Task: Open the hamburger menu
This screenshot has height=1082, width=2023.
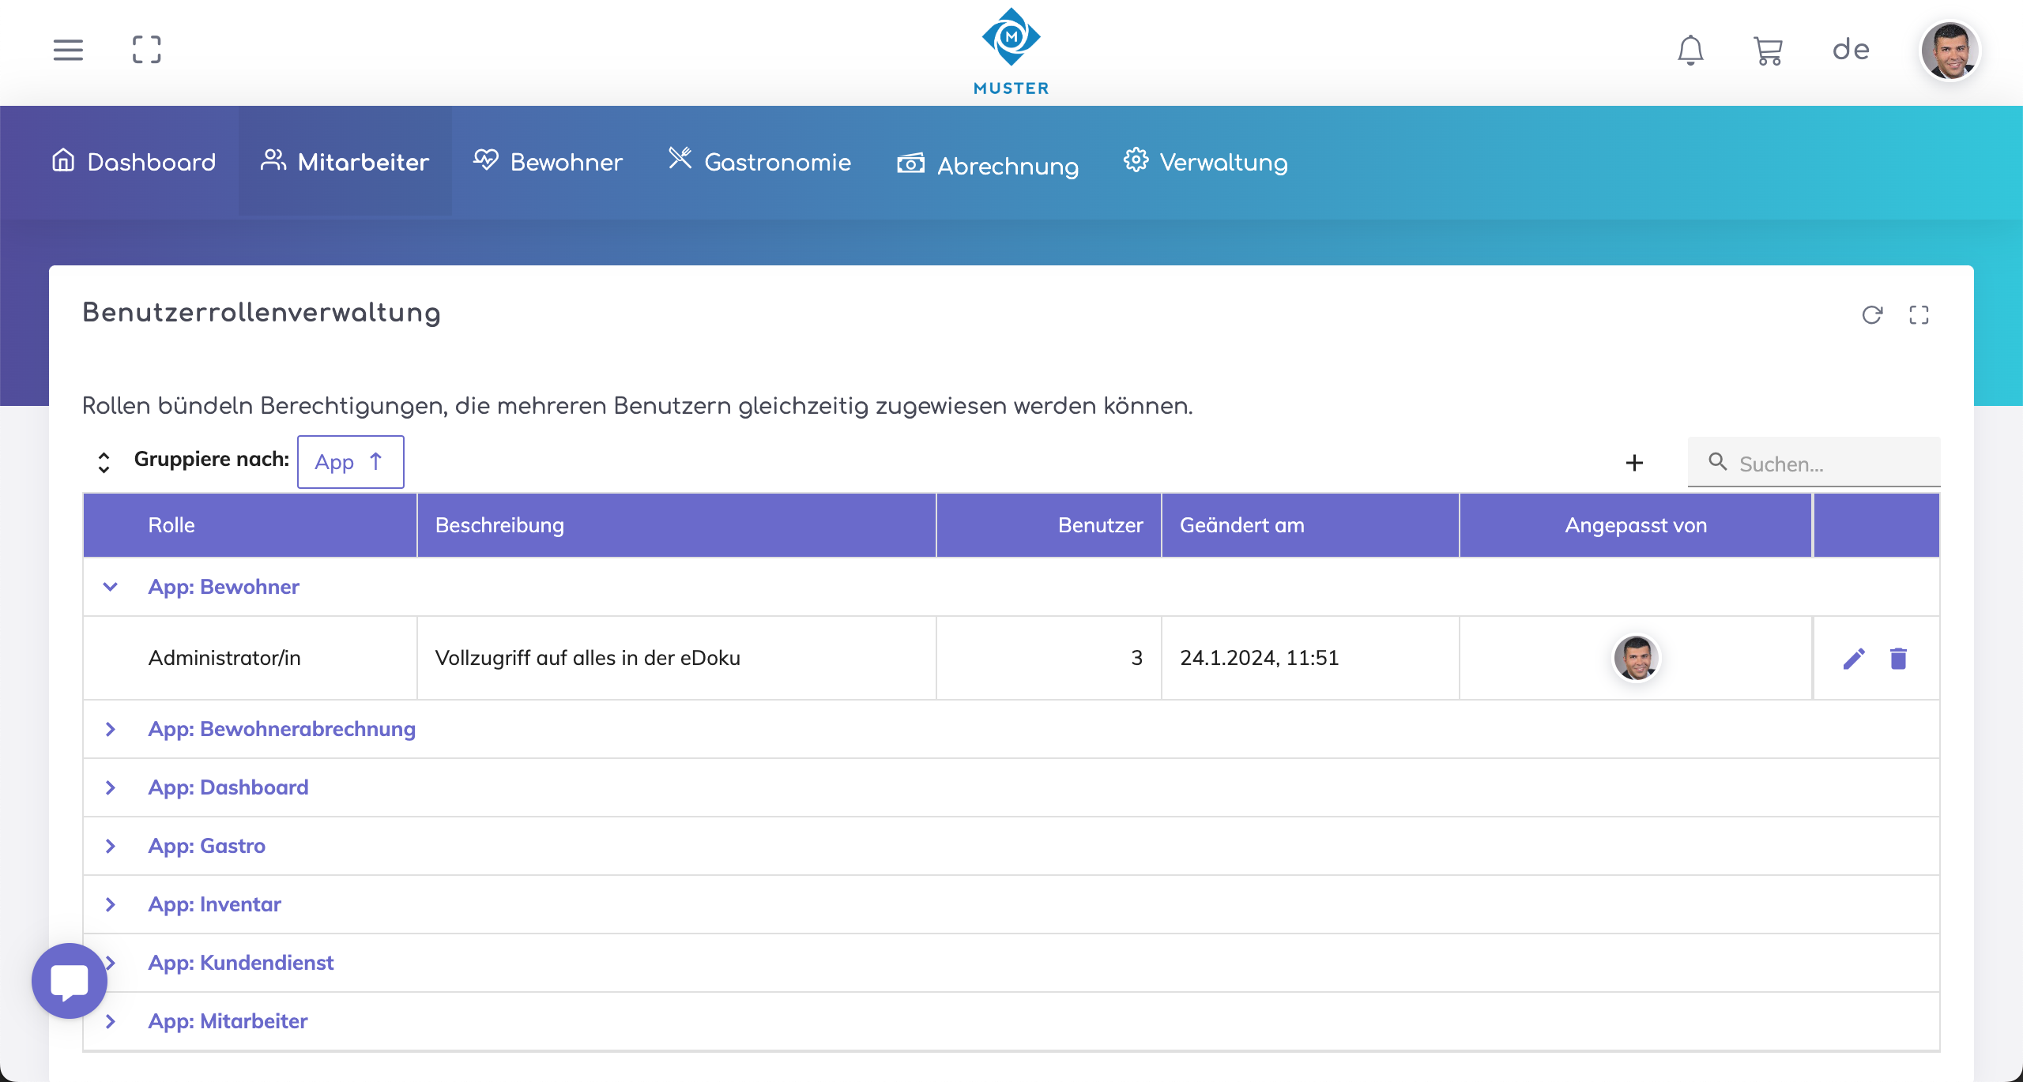Action: 68,50
